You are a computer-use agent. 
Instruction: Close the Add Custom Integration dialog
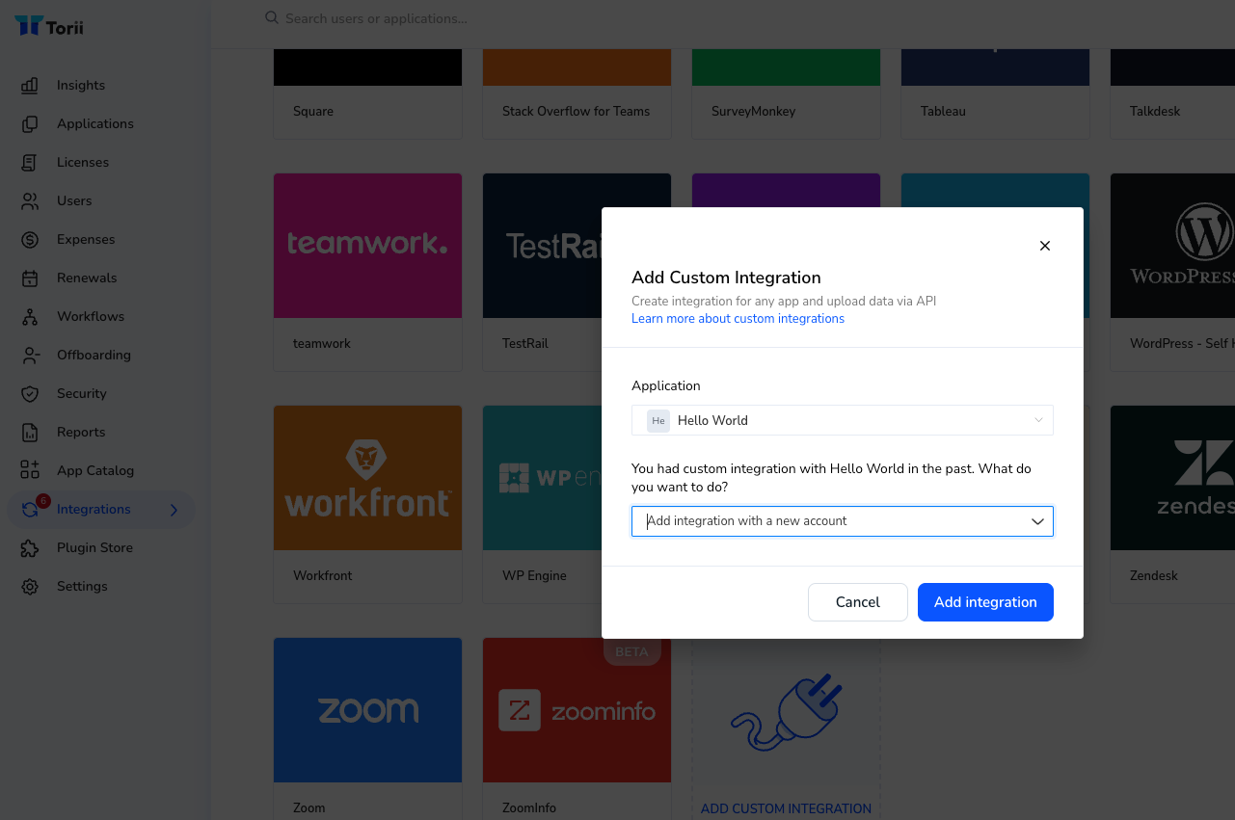(x=1044, y=246)
